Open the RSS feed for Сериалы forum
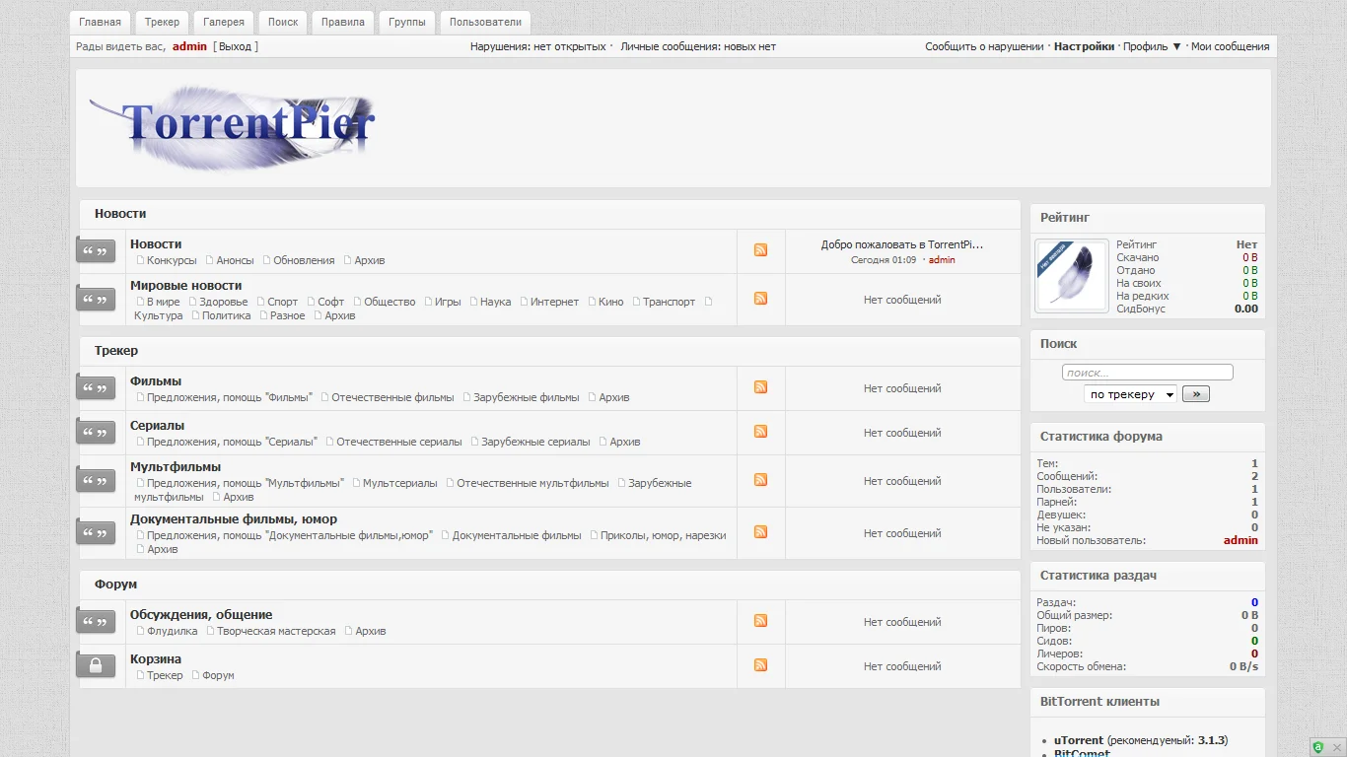Screen dimensions: 1347x757 (x=760, y=432)
